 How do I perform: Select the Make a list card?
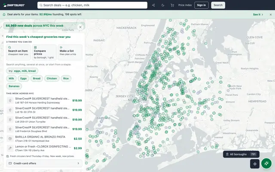click(70, 52)
